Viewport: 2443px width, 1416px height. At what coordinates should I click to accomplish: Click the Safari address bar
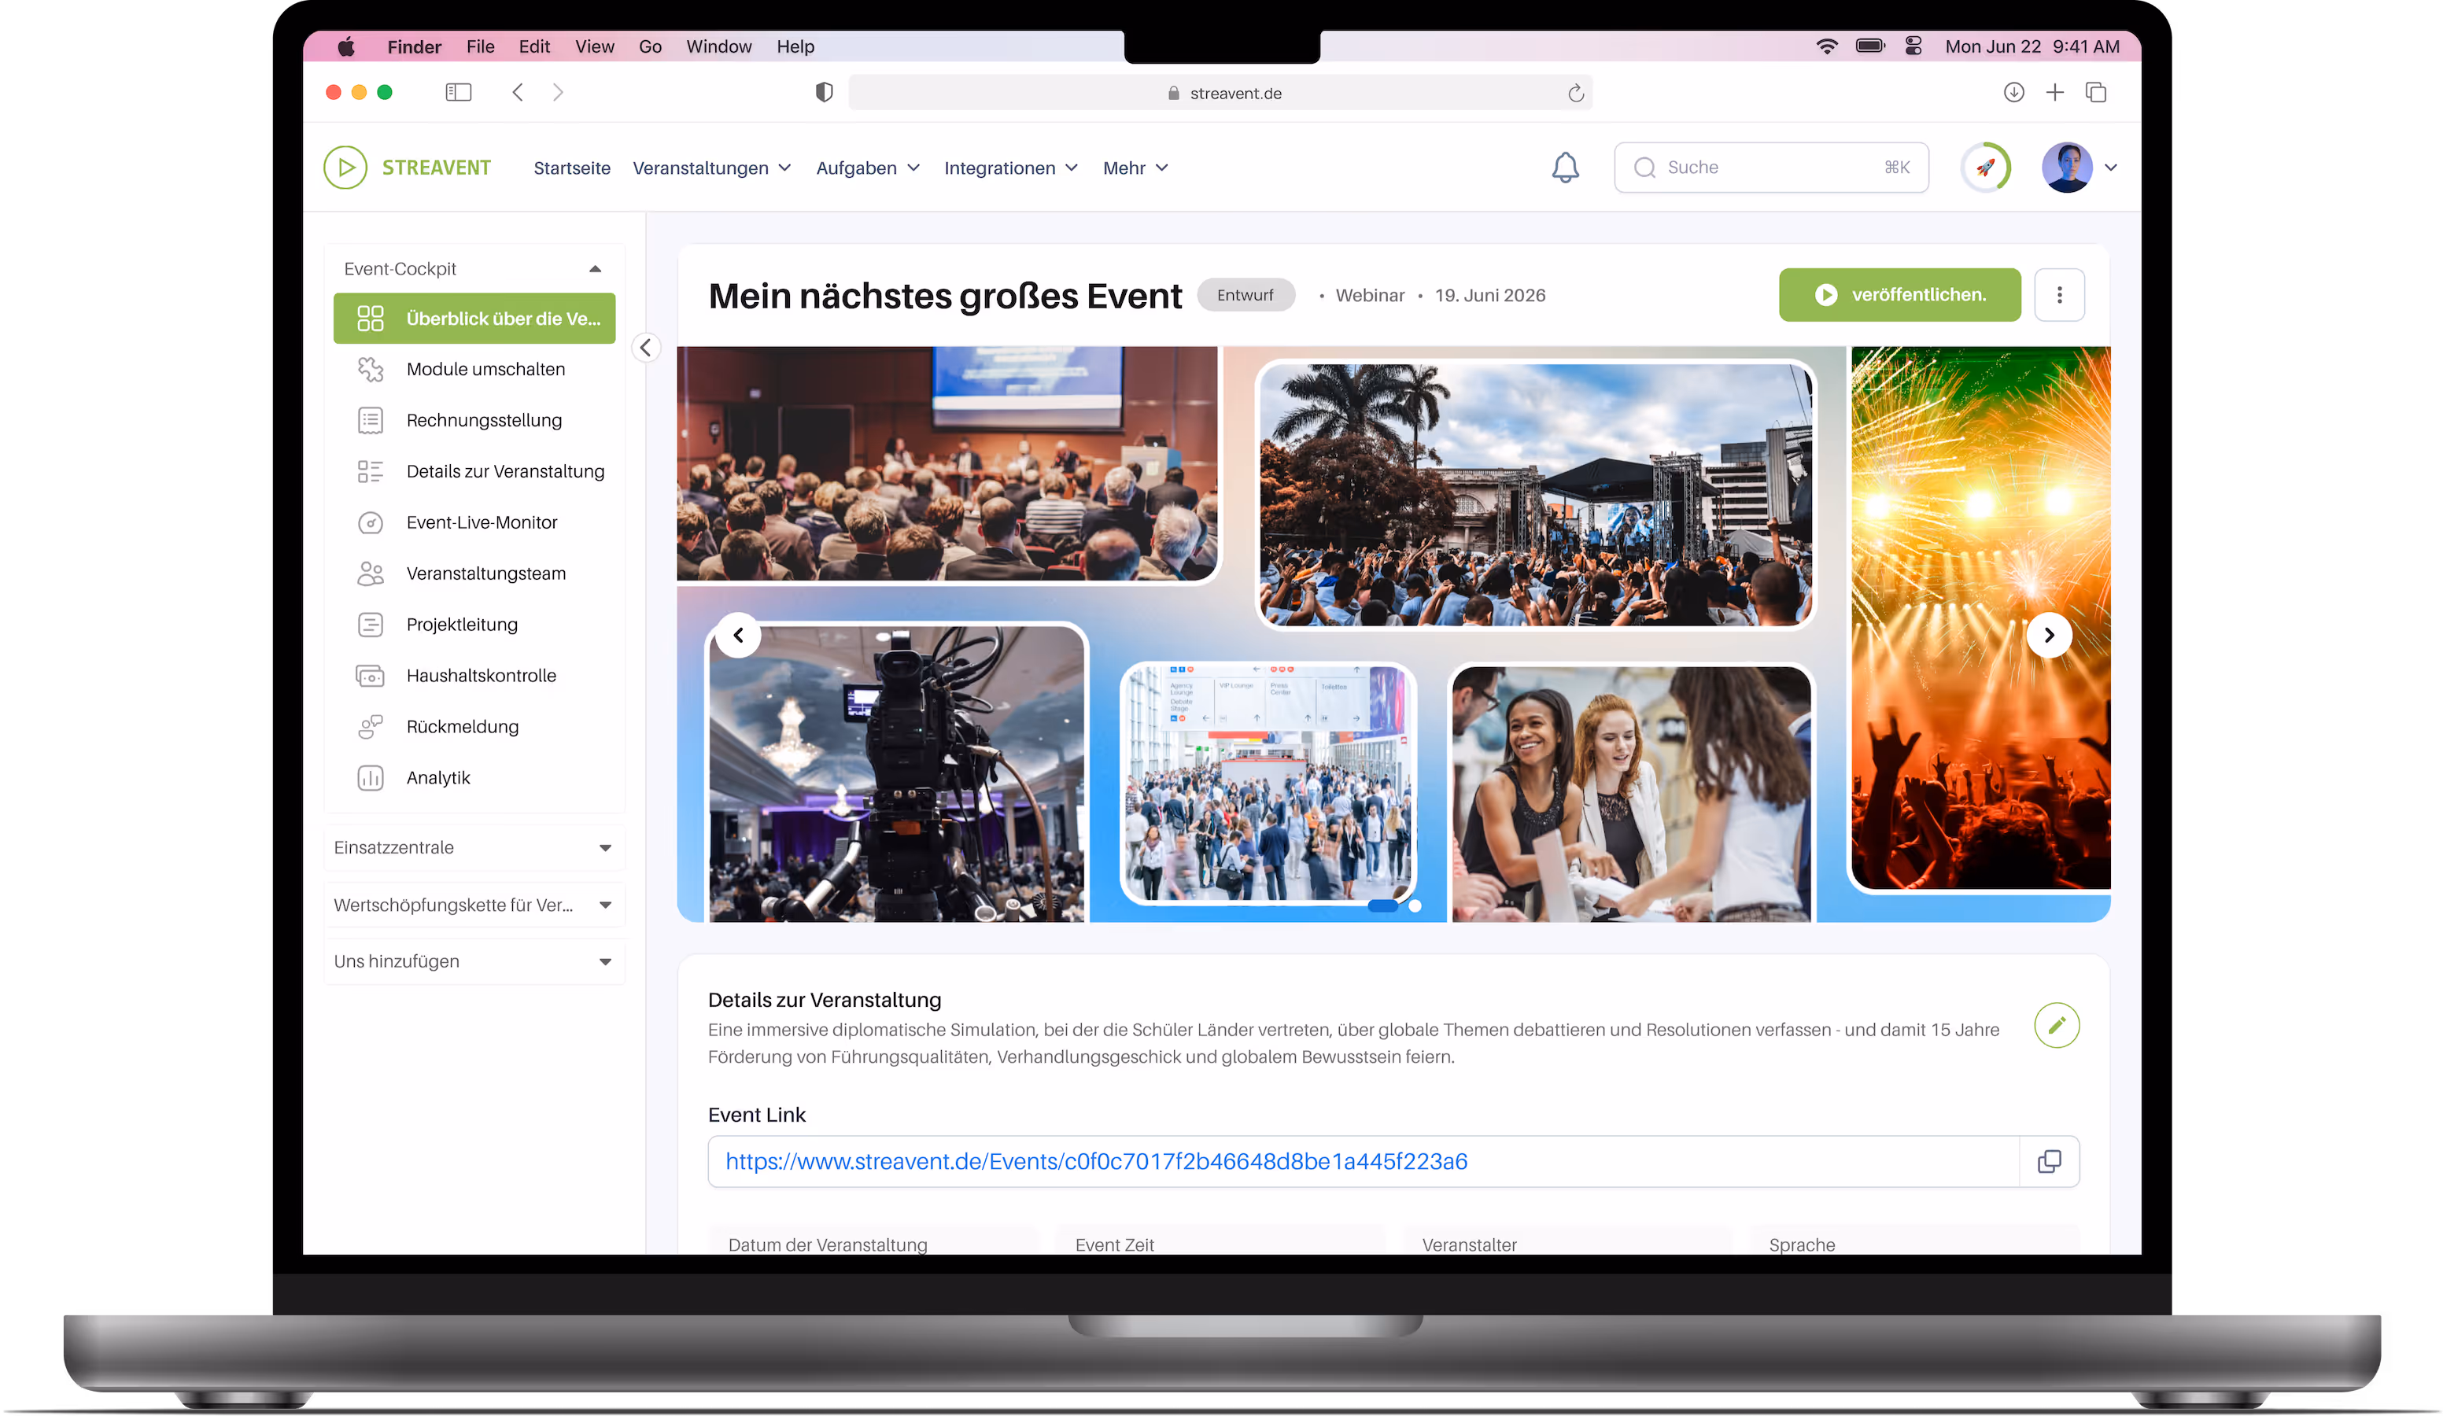pos(1220,93)
